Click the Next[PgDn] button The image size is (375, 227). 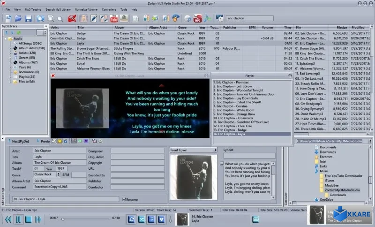click(19, 141)
